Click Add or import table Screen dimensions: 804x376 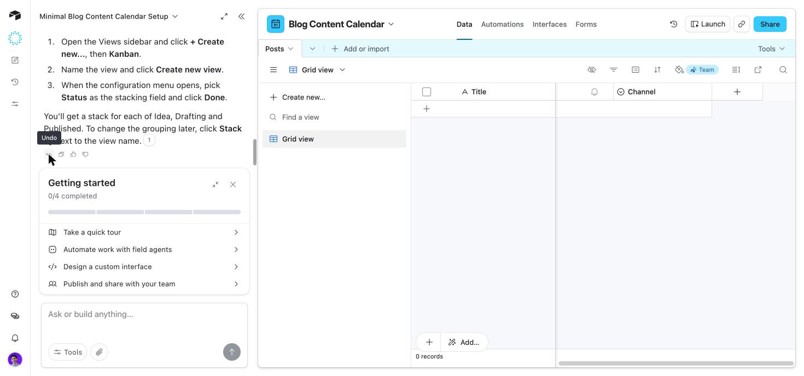360,49
